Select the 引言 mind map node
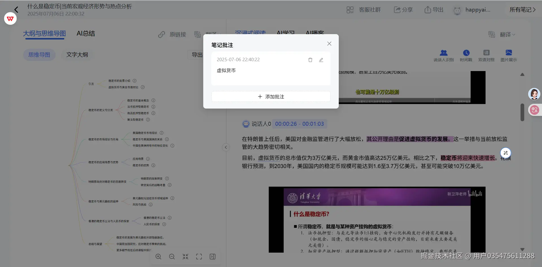542x267 pixels. 91,84
